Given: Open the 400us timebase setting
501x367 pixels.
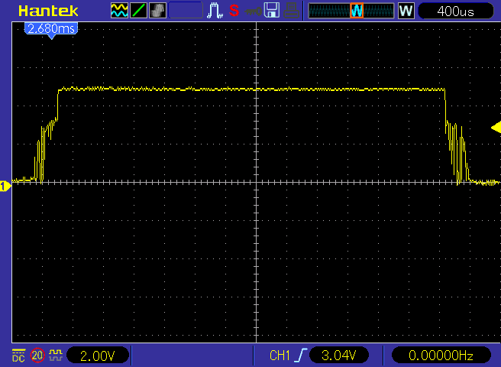Looking at the screenshot, I should pos(457,11).
